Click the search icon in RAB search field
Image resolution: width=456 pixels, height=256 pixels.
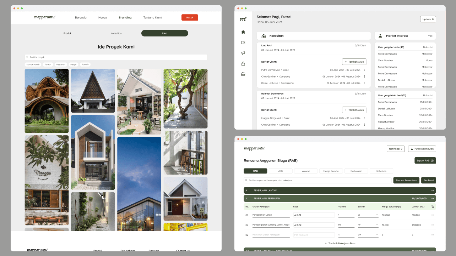coord(246,180)
